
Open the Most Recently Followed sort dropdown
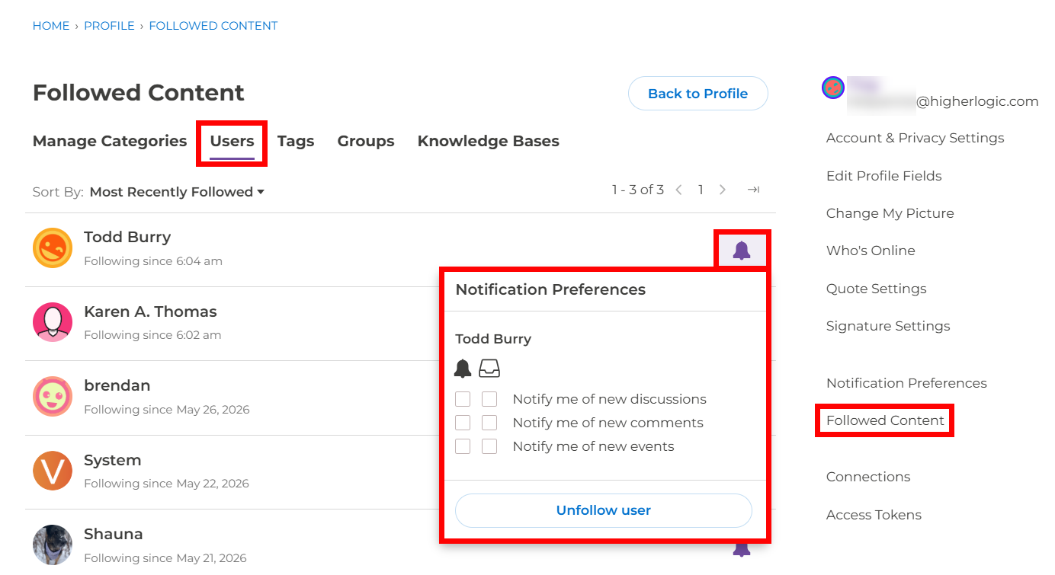coord(177,192)
